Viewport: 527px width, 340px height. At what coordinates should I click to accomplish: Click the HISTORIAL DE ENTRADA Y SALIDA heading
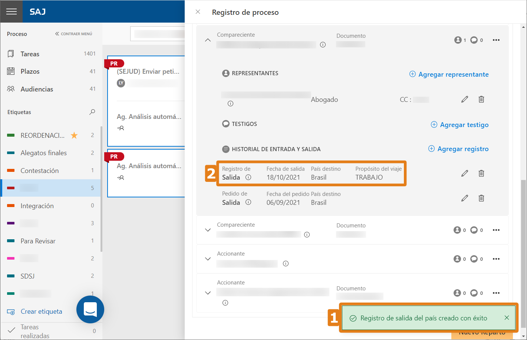tap(276, 149)
